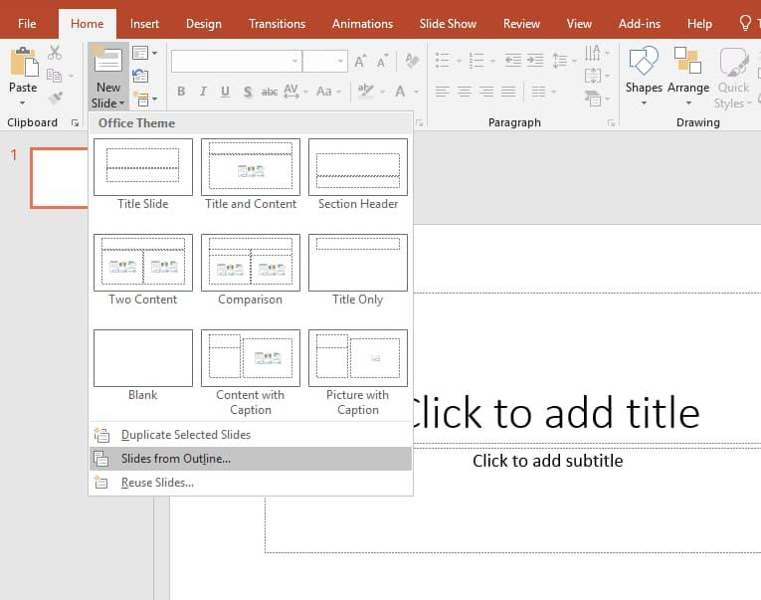Switch to the Slide Show tab
The image size is (761, 600).
coord(448,23)
